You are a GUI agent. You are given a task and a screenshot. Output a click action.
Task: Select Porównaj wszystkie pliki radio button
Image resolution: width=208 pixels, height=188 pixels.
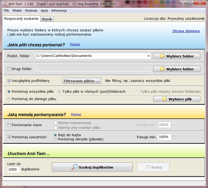(9, 92)
